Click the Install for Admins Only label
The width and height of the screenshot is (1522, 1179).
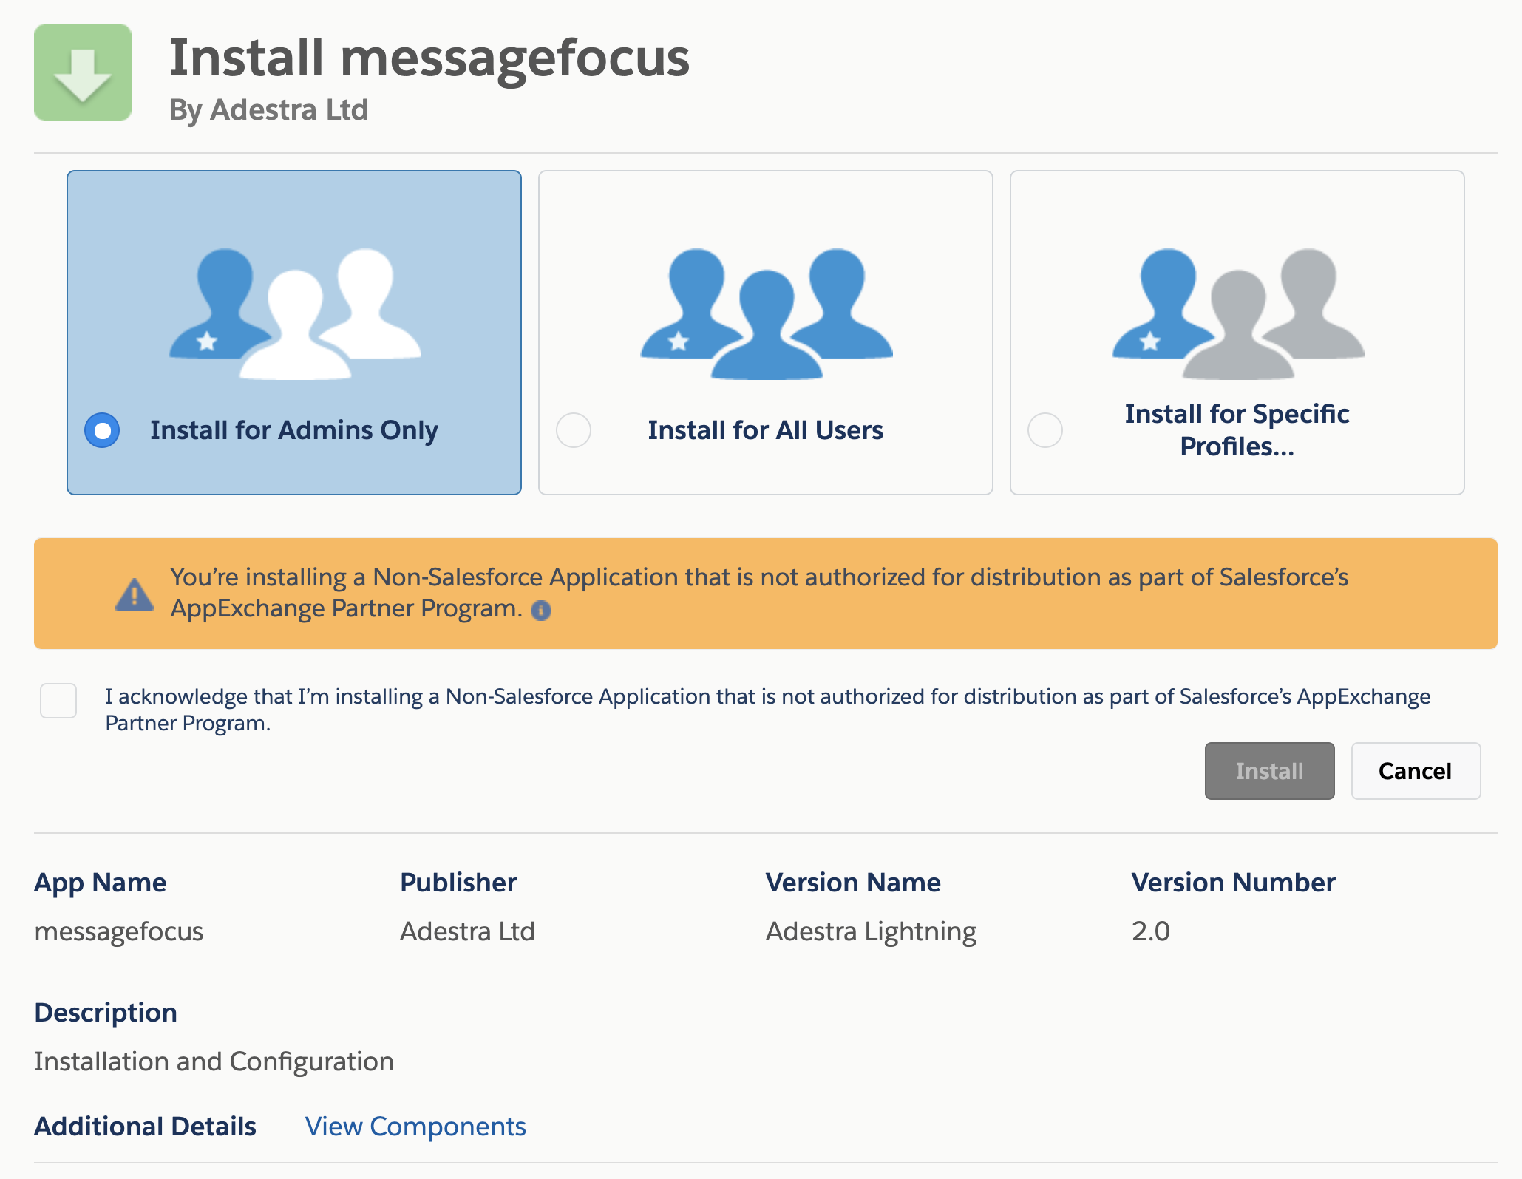coord(294,430)
